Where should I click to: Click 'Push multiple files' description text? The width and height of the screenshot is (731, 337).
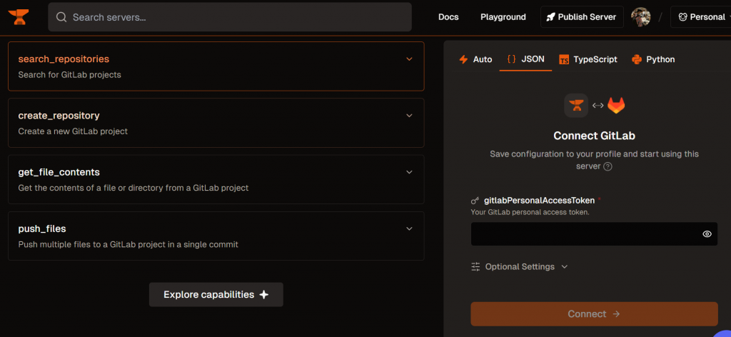point(128,244)
